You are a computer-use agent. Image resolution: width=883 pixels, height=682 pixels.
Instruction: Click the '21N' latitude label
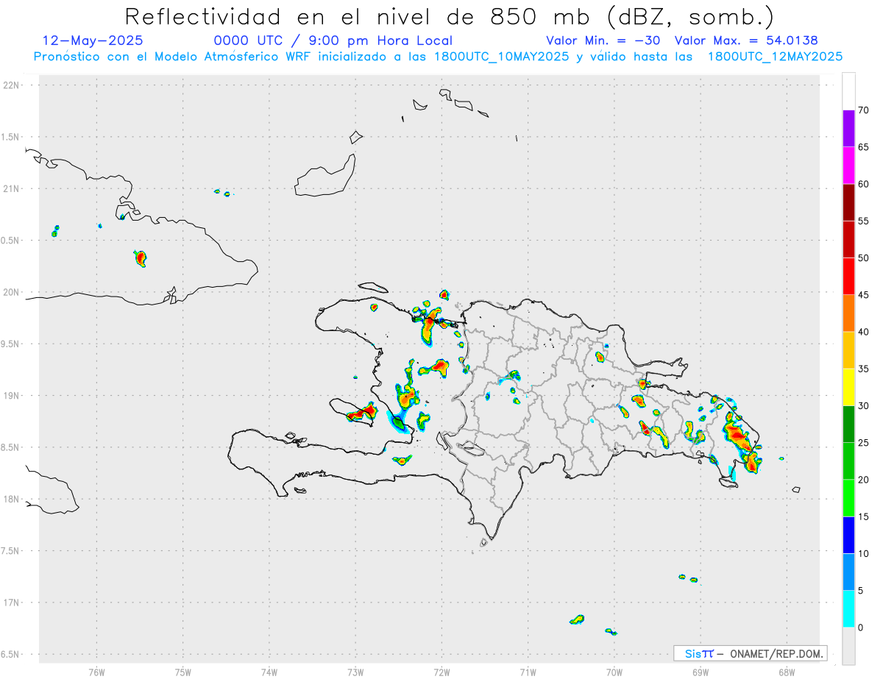pyautogui.click(x=13, y=189)
